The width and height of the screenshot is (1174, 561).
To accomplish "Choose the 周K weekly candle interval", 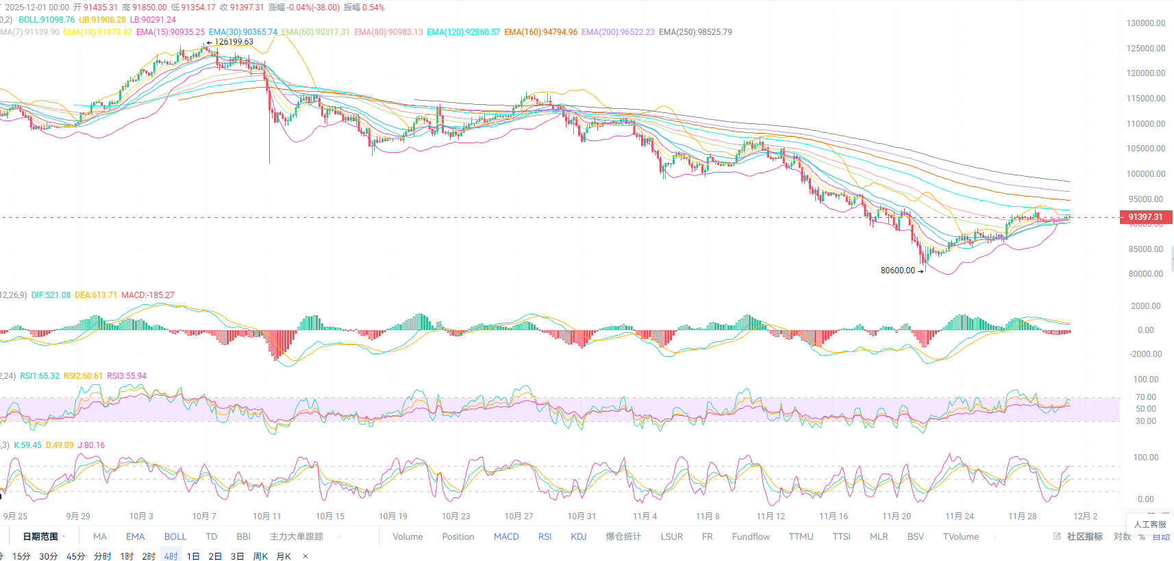I will pos(260,556).
